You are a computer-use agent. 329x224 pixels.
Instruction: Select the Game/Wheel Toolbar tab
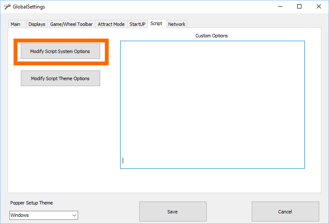[x=71, y=24]
